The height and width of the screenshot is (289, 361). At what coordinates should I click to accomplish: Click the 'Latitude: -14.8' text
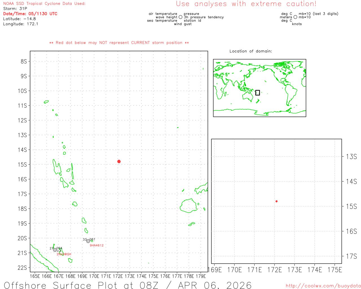pyautogui.click(x=19, y=19)
